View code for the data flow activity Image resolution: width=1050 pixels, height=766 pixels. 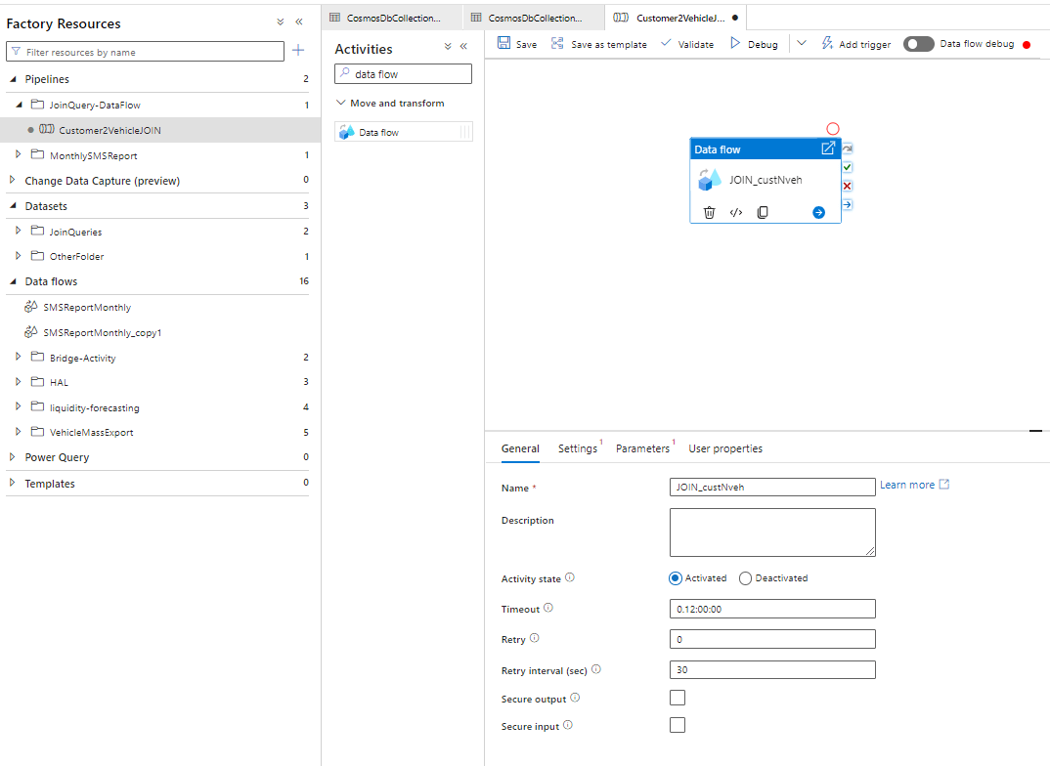736,212
